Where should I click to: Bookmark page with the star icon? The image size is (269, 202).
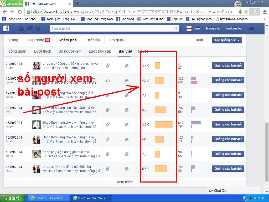click(x=246, y=12)
